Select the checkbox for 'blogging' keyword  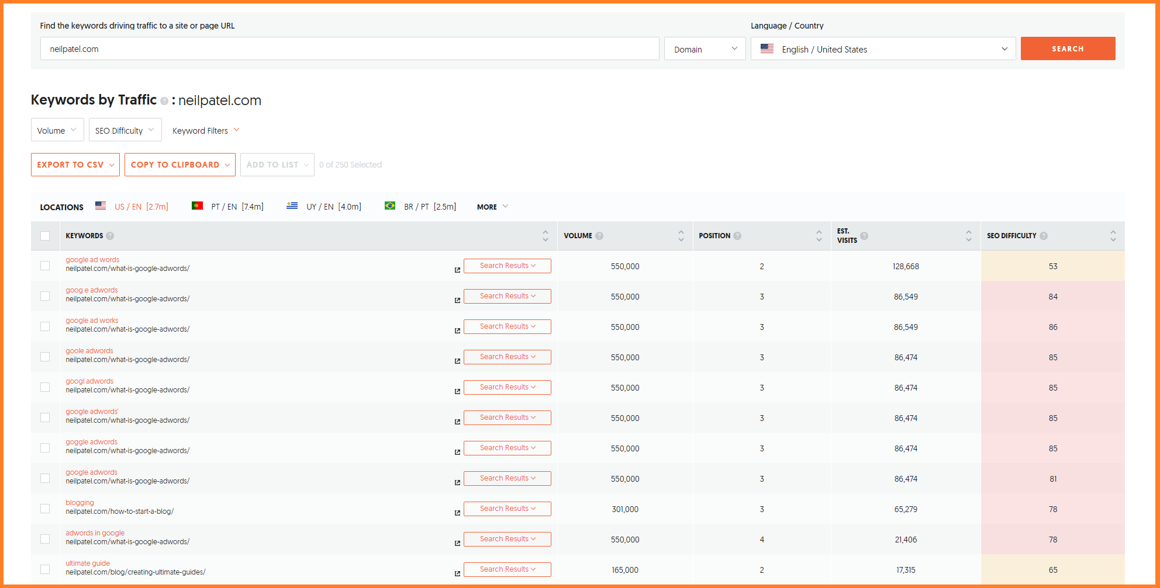tap(45, 509)
